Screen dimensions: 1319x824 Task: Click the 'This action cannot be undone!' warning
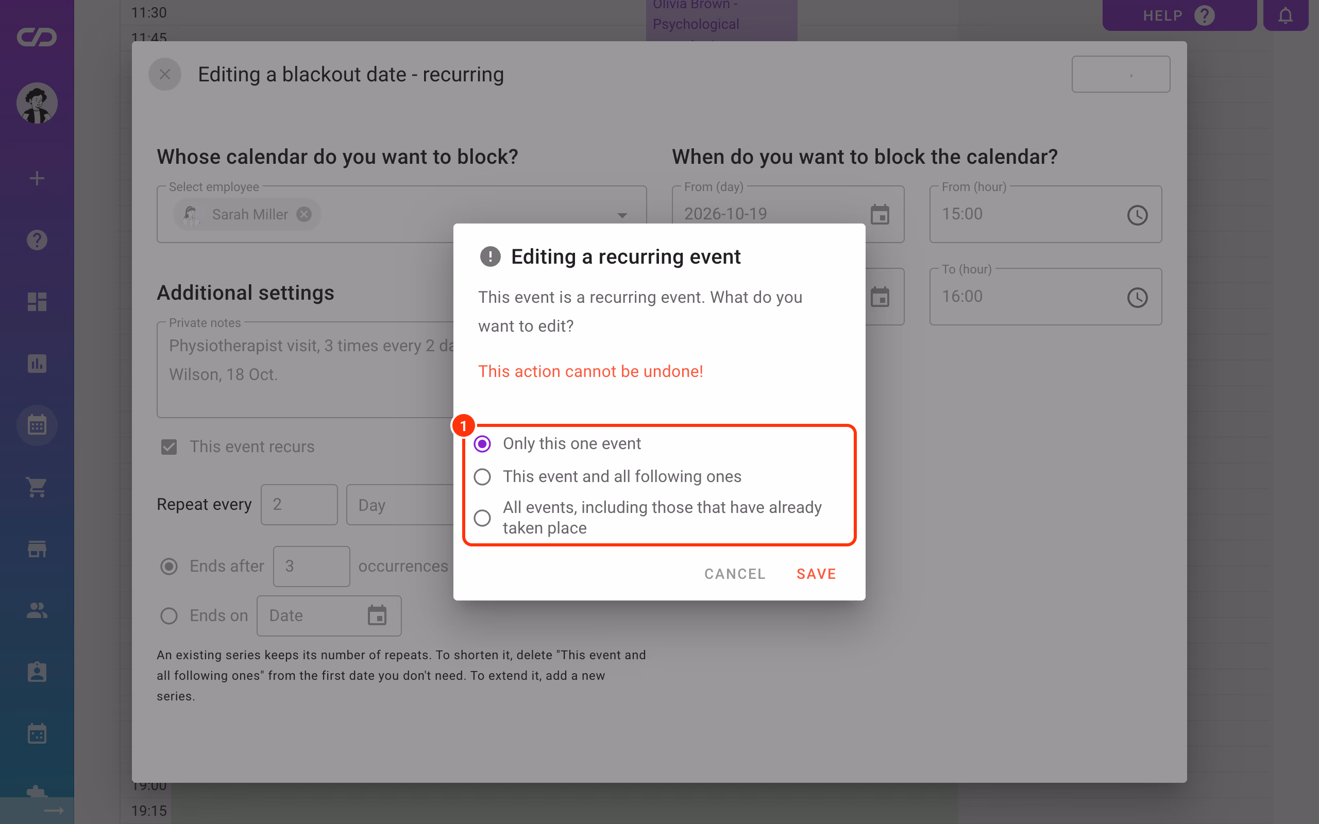590,371
